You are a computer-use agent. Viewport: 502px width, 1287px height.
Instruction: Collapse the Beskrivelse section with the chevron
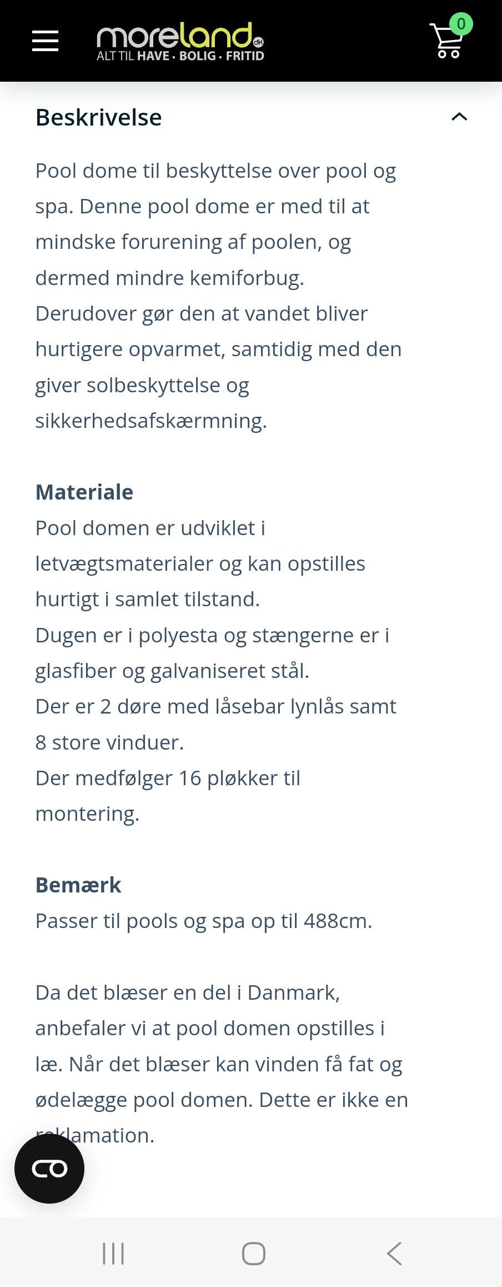[459, 117]
